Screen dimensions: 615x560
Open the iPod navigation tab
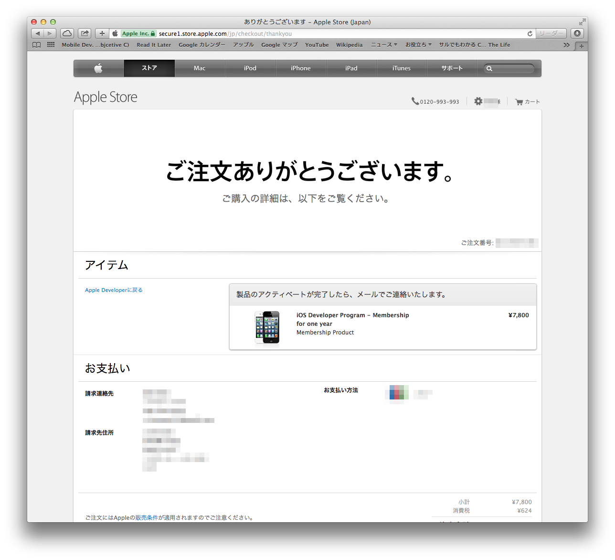tap(250, 68)
